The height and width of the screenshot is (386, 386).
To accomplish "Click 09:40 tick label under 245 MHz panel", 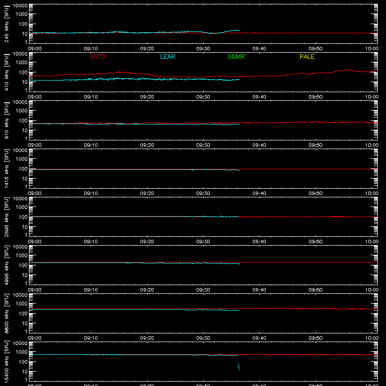I will tap(259, 49).
